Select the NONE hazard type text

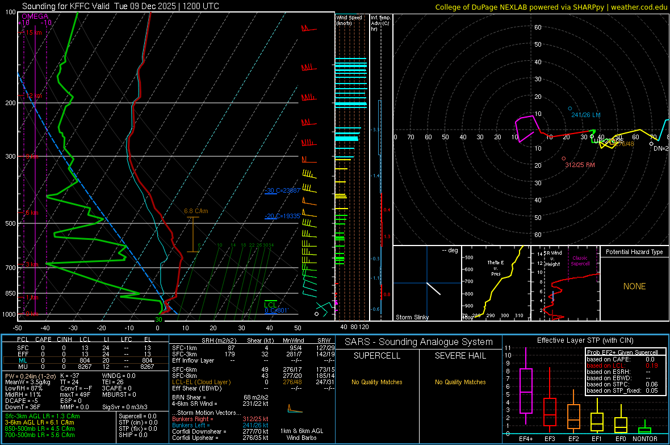pos(634,286)
